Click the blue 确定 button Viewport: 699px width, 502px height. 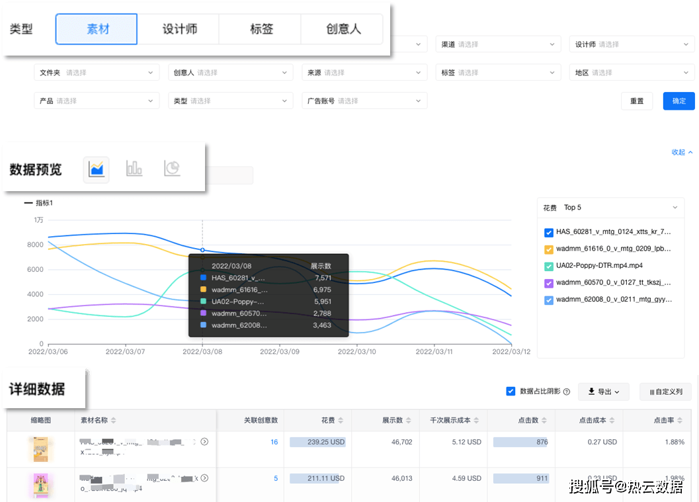(678, 101)
